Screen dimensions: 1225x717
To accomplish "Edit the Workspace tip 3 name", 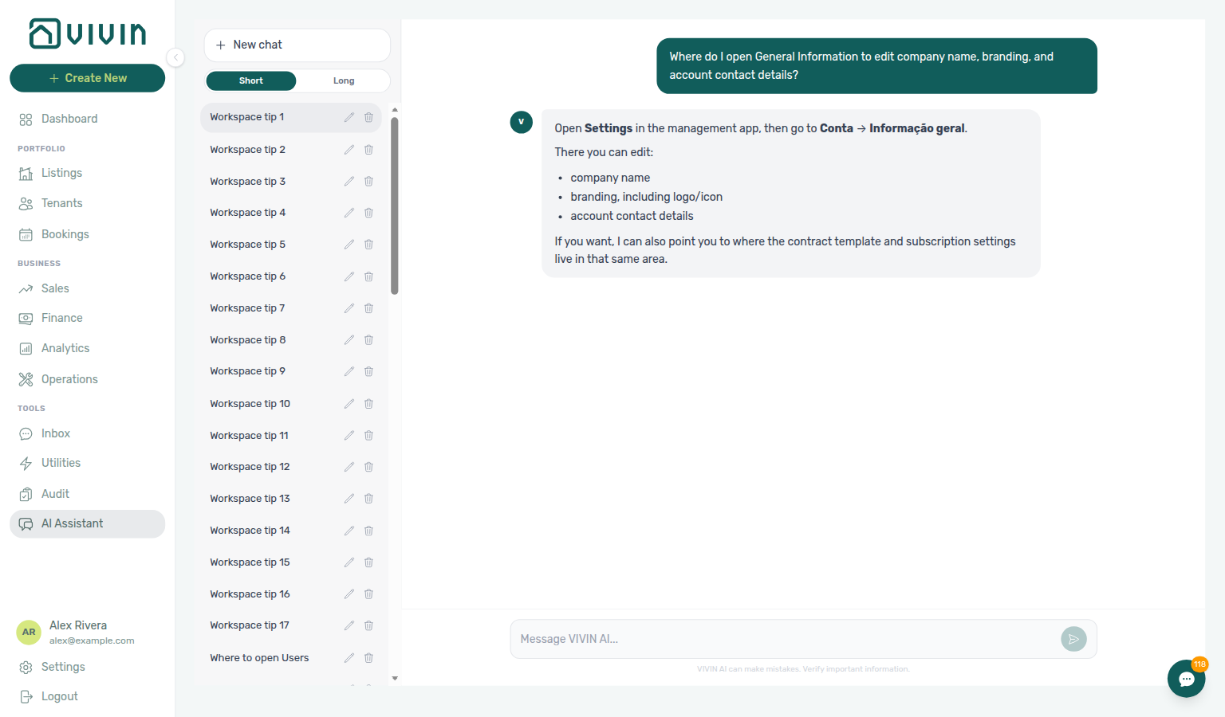I will pos(349,182).
